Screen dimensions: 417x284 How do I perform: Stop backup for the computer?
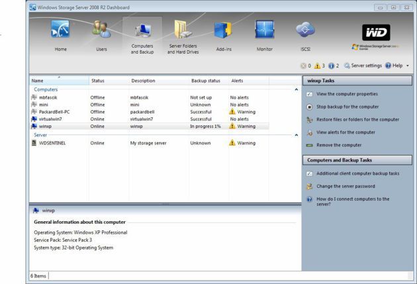347,107
